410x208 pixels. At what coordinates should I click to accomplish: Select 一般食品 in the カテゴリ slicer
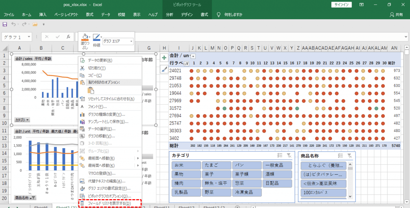(x=277, y=166)
